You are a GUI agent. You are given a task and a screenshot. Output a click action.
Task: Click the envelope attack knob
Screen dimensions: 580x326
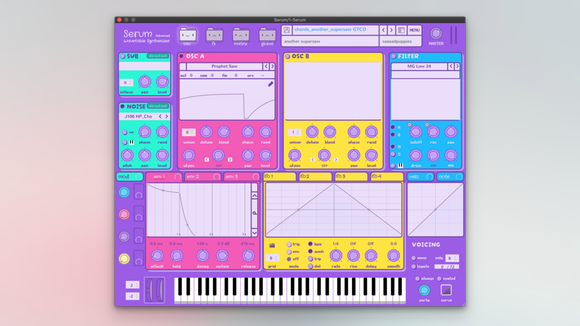pyautogui.click(x=157, y=256)
